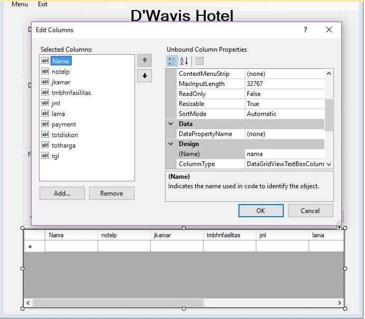Viewport: 365px width, 319px height.
Task: Click the abl icon beside payment
Action: (45, 124)
